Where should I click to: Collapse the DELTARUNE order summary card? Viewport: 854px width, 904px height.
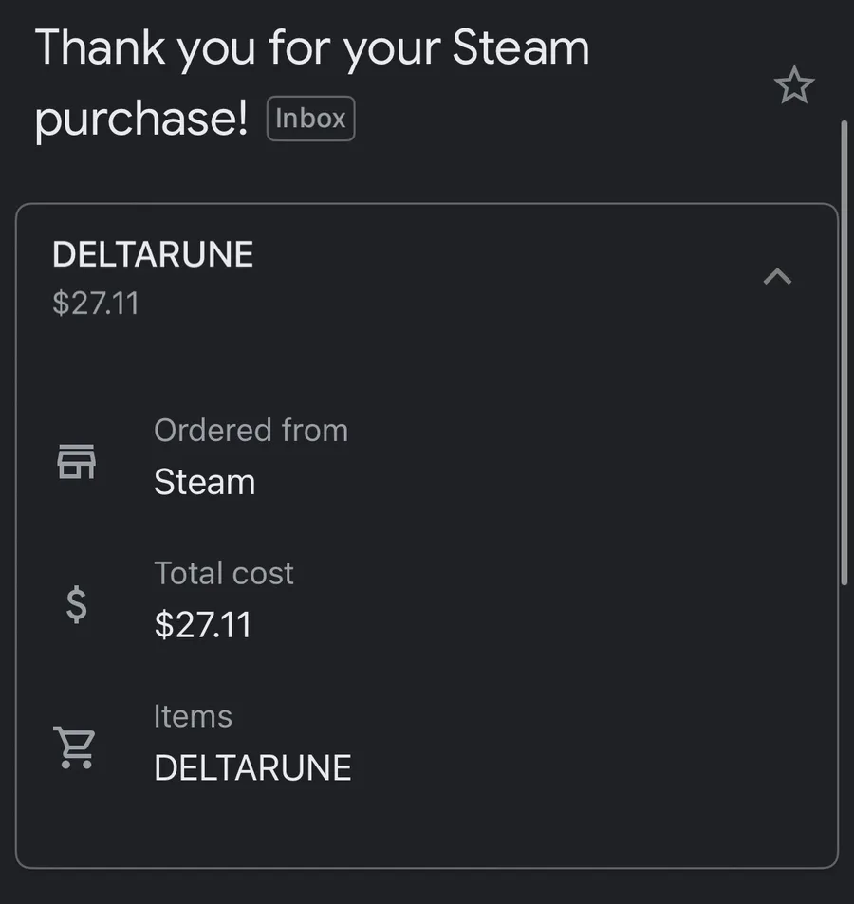click(777, 276)
